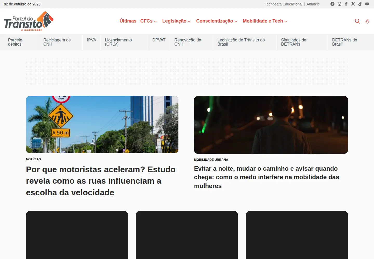The image size is (374, 259).
Task: Open headline 'Evitar a noite, mudar o caminho'
Action: click(266, 177)
